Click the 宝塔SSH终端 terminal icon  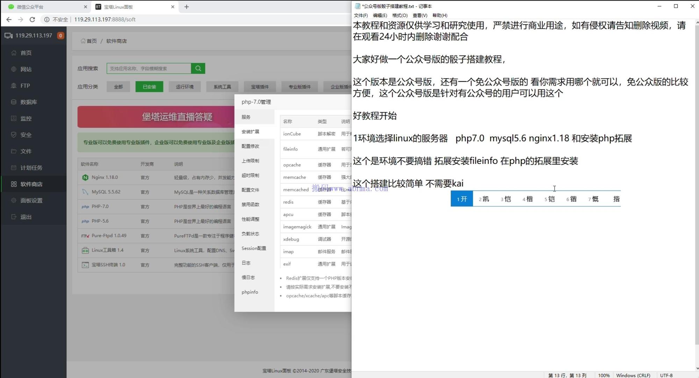click(x=85, y=265)
